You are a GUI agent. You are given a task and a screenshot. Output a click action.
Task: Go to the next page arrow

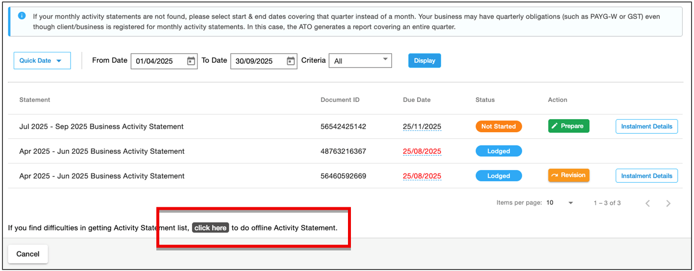tap(668, 203)
